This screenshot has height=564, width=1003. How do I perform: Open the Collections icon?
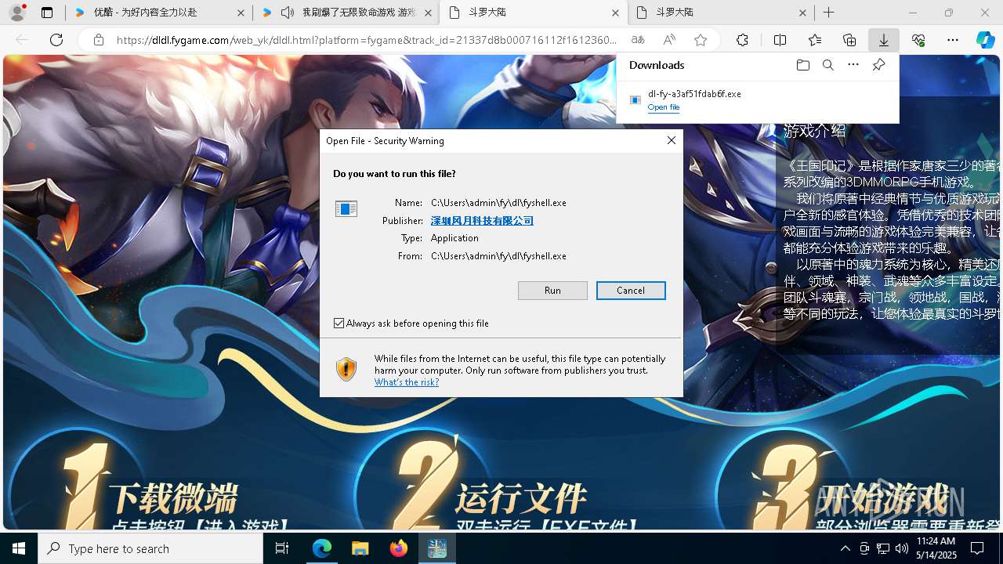[849, 40]
